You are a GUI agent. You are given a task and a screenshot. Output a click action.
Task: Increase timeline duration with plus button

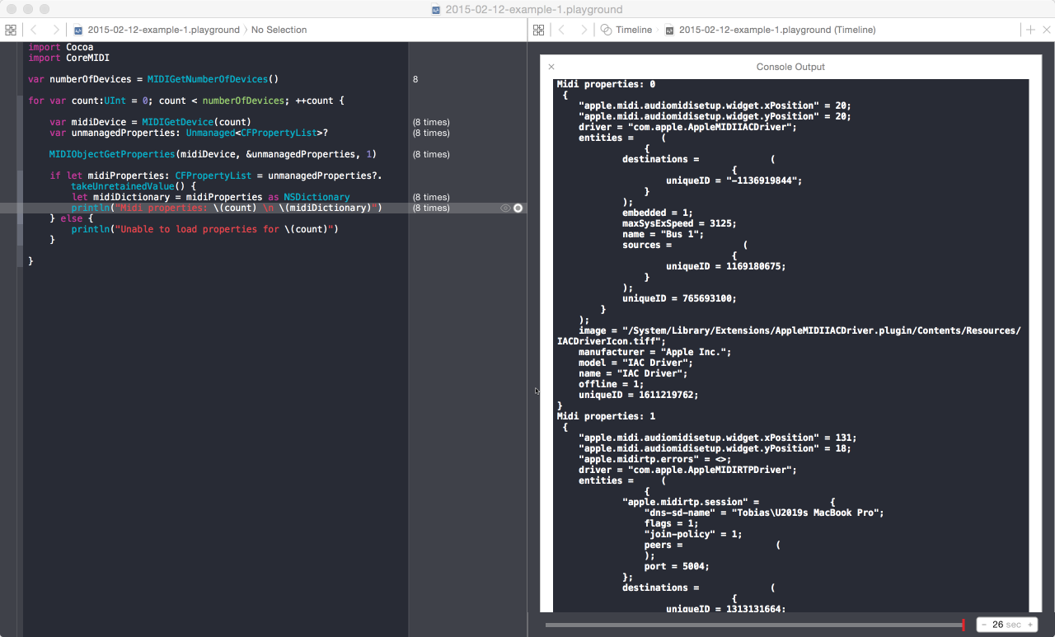point(1030,625)
